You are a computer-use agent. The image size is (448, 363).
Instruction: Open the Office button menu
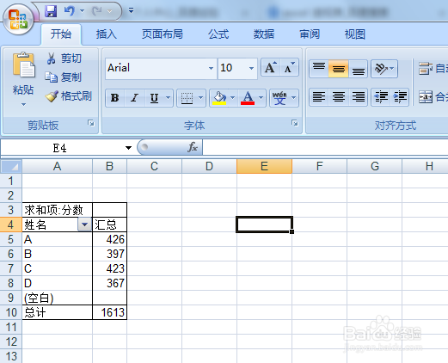coord(18,20)
